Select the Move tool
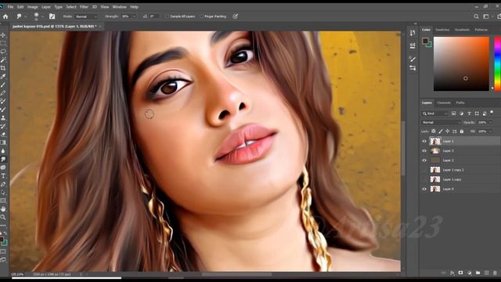Viewport: 501px width, 282px height. click(x=3, y=34)
